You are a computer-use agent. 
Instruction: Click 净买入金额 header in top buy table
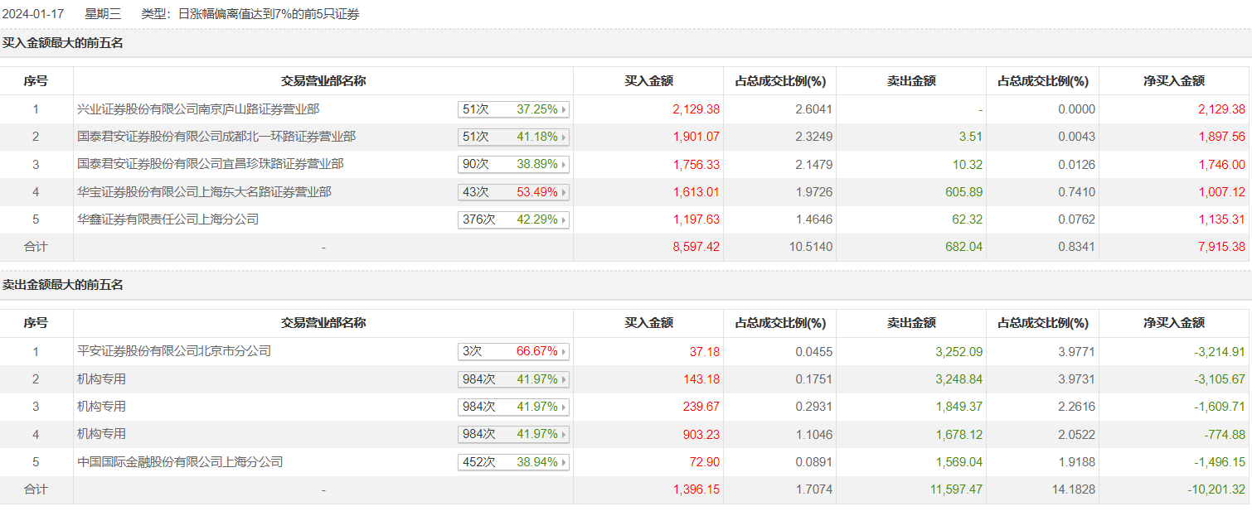(1174, 81)
